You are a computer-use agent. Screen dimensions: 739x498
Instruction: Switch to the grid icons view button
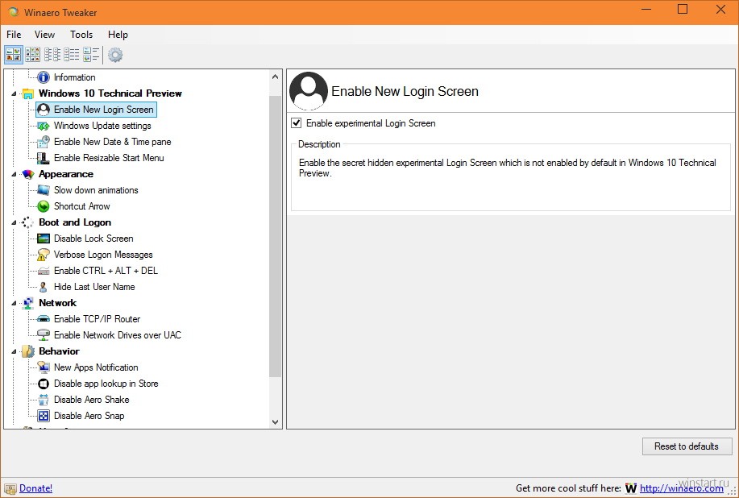[x=32, y=55]
